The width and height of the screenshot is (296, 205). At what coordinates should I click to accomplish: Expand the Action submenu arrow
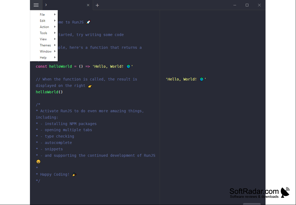(x=55, y=27)
